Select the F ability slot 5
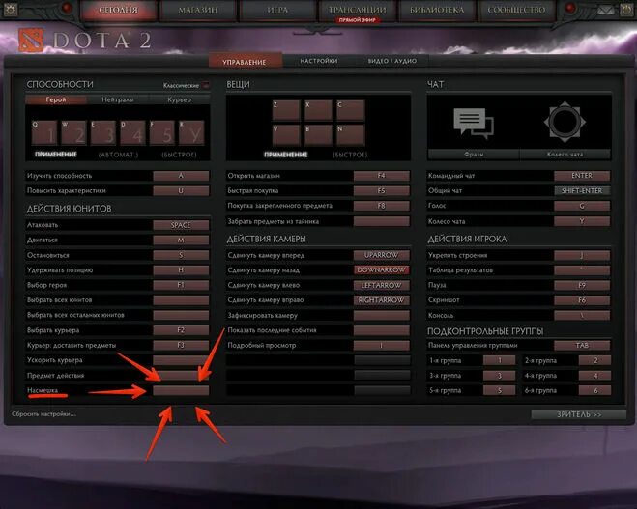 pos(162,132)
